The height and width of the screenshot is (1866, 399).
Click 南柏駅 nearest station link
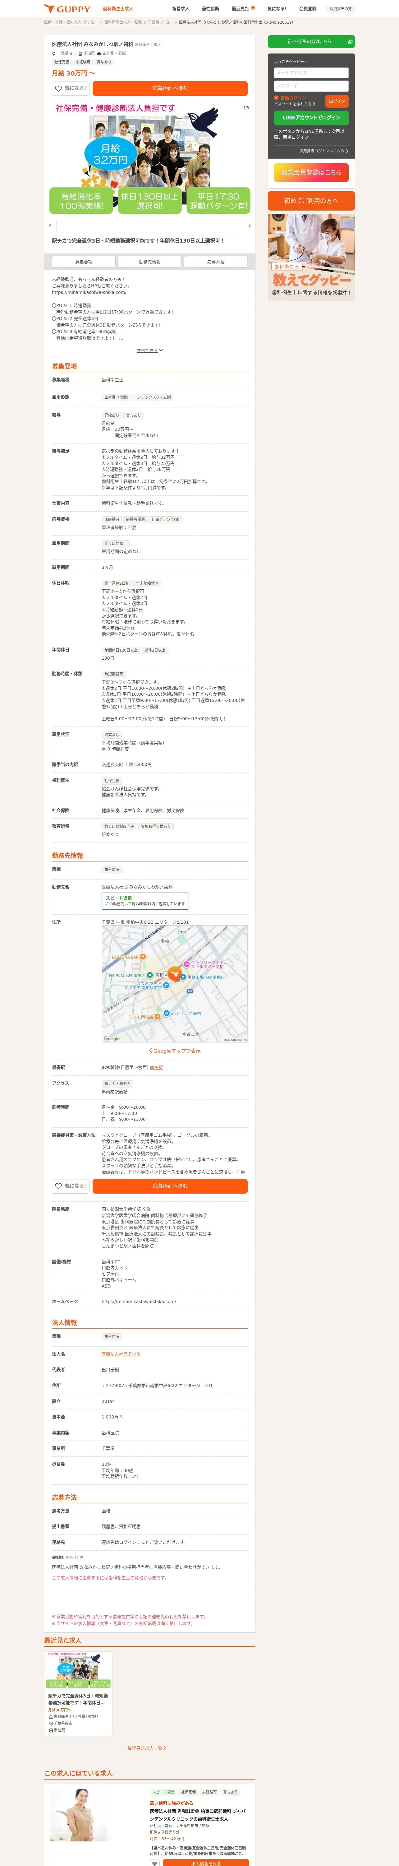[156, 1067]
